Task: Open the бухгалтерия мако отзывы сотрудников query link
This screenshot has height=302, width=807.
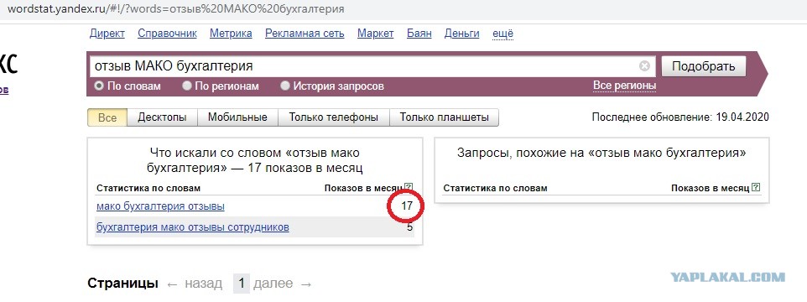Action: coord(192,226)
